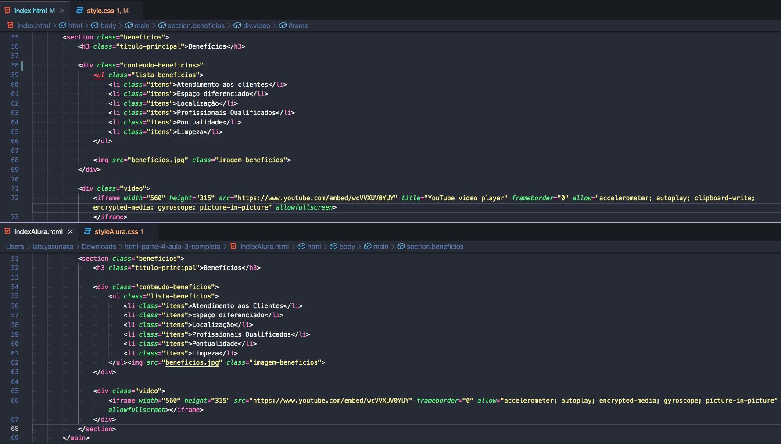Click line number 72 in the top editor
The image size is (781, 444).
click(x=15, y=198)
